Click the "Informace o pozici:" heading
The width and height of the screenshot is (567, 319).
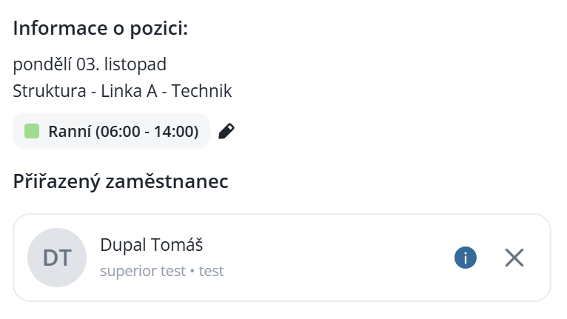101,29
